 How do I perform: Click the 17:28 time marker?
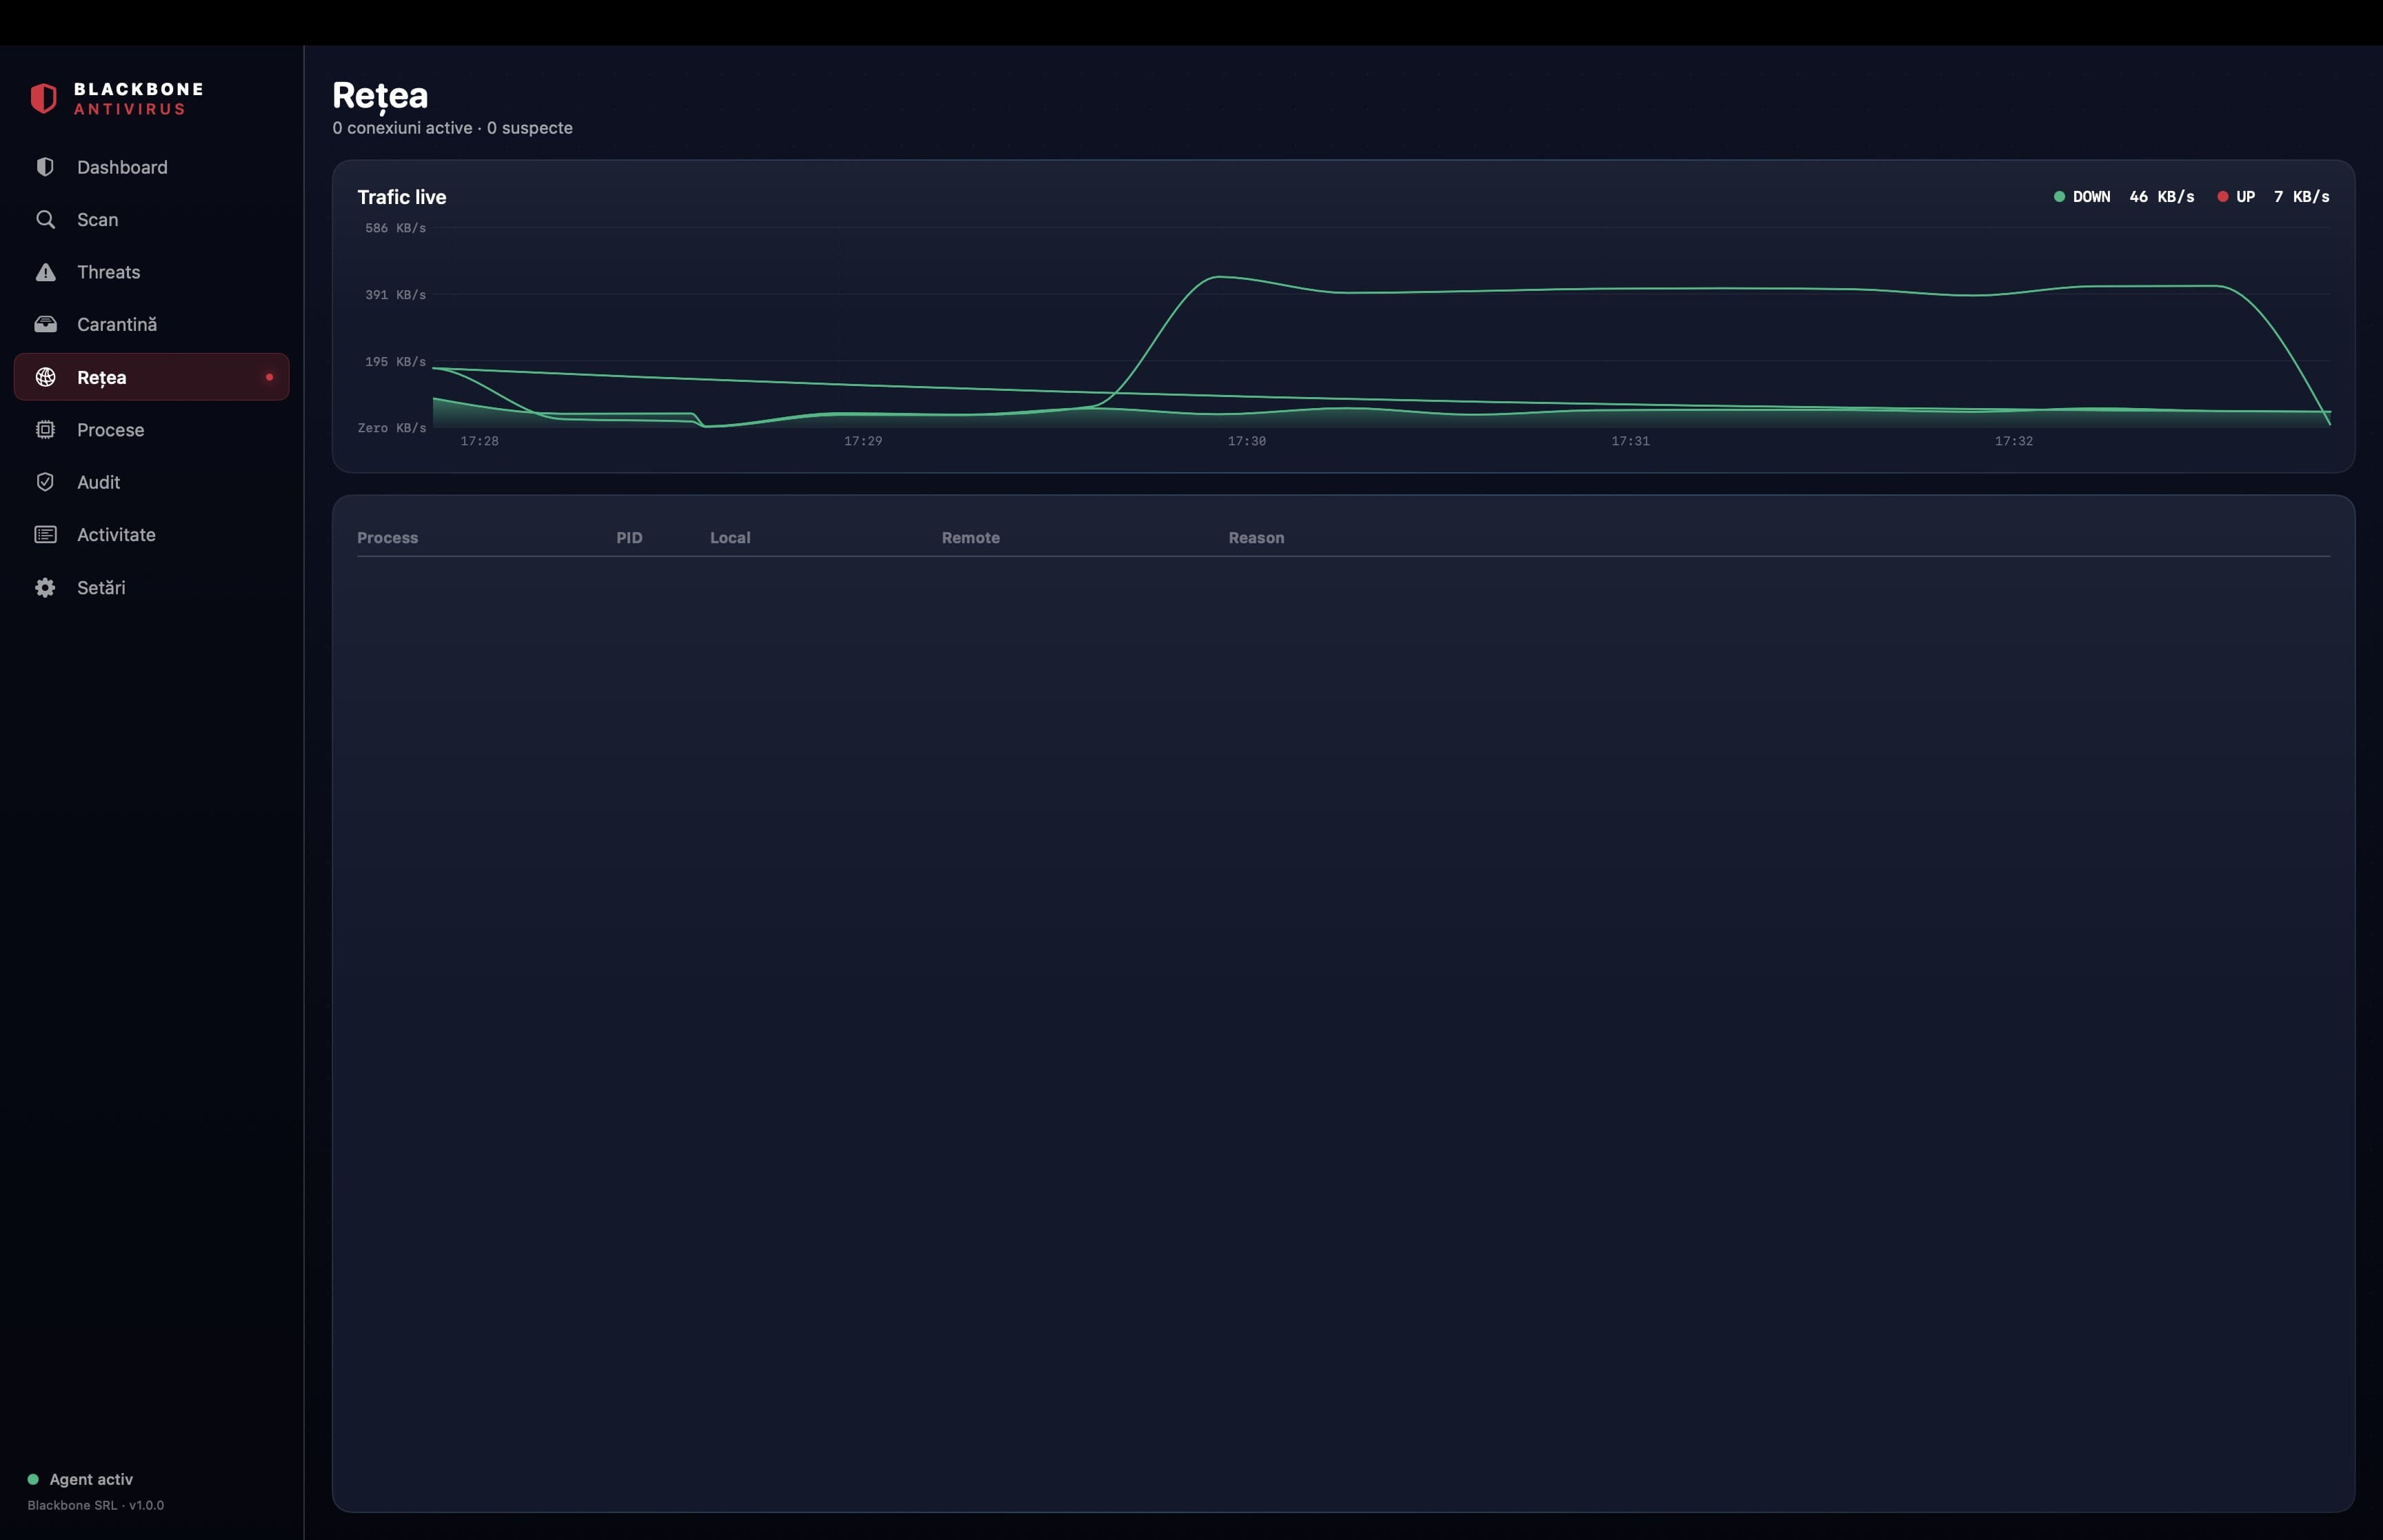479,441
